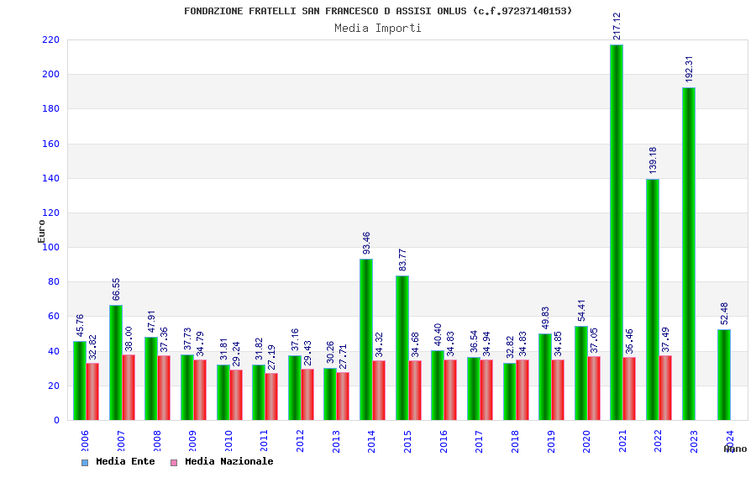Click the 2013 year axis label
Image resolution: width=756 pixels, height=504 pixels.
tap(336, 441)
